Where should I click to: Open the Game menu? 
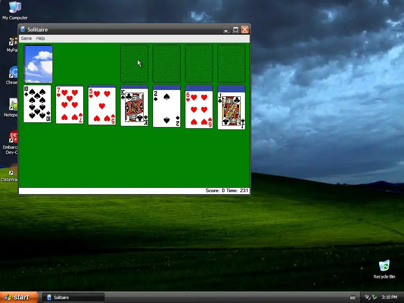(x=26, y=38)
